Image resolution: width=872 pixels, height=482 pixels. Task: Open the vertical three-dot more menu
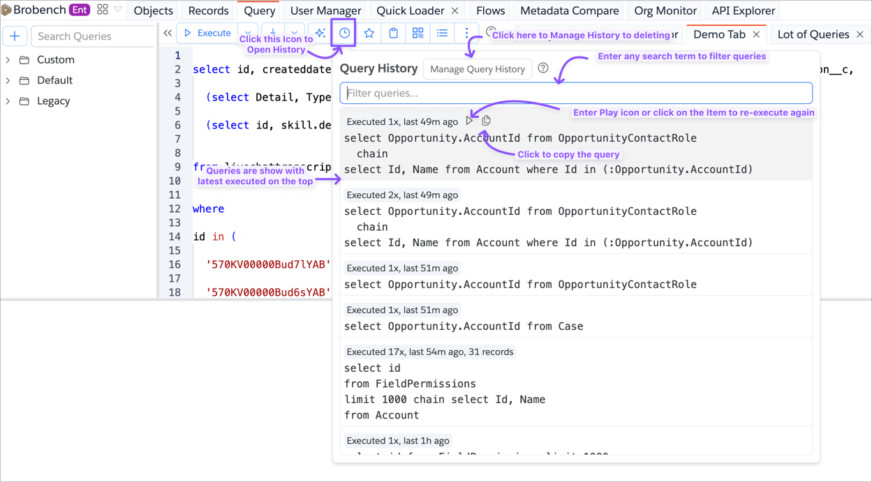tap(466, 33)
